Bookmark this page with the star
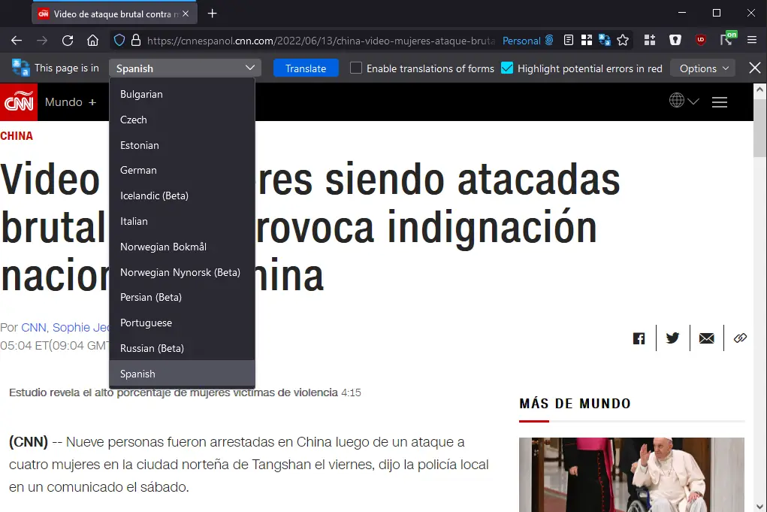This screenshot has width=767, height=512. point(623,40)
